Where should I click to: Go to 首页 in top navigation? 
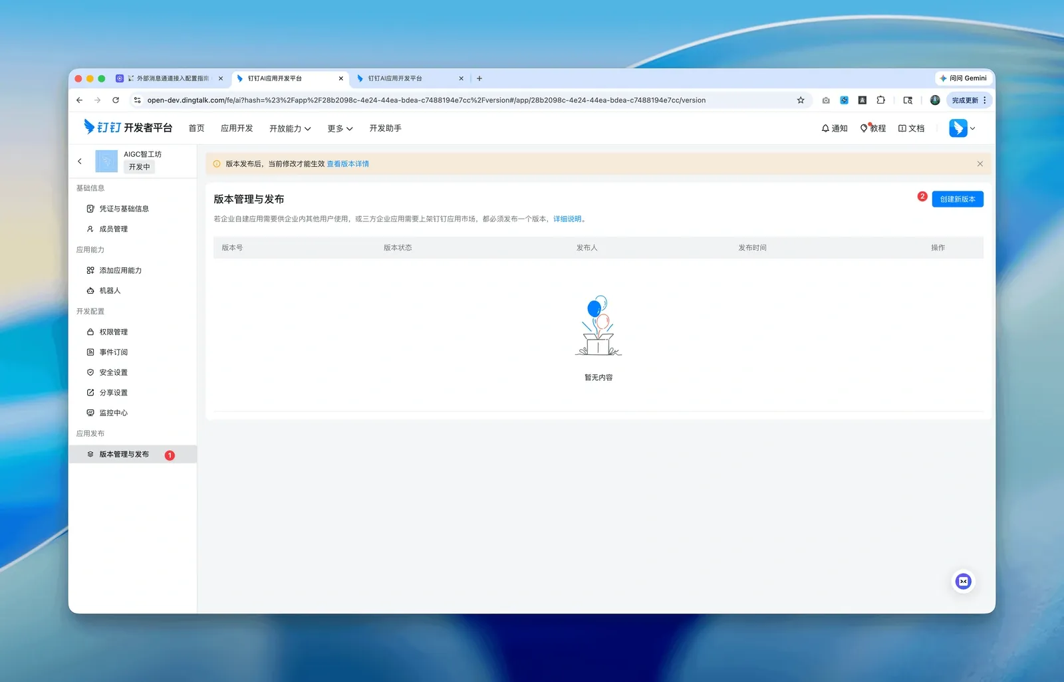pos(196,128)
